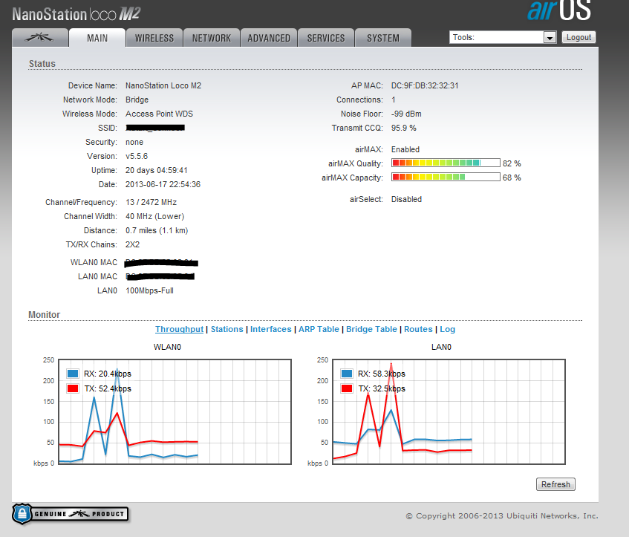Open the NETWORK tab
629x537 pixels.
pyautogui.click(x=212, y=38)
